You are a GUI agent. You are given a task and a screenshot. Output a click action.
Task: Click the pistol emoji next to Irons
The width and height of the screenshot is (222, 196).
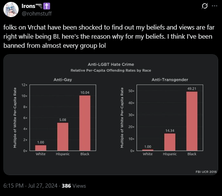point(39,6)
